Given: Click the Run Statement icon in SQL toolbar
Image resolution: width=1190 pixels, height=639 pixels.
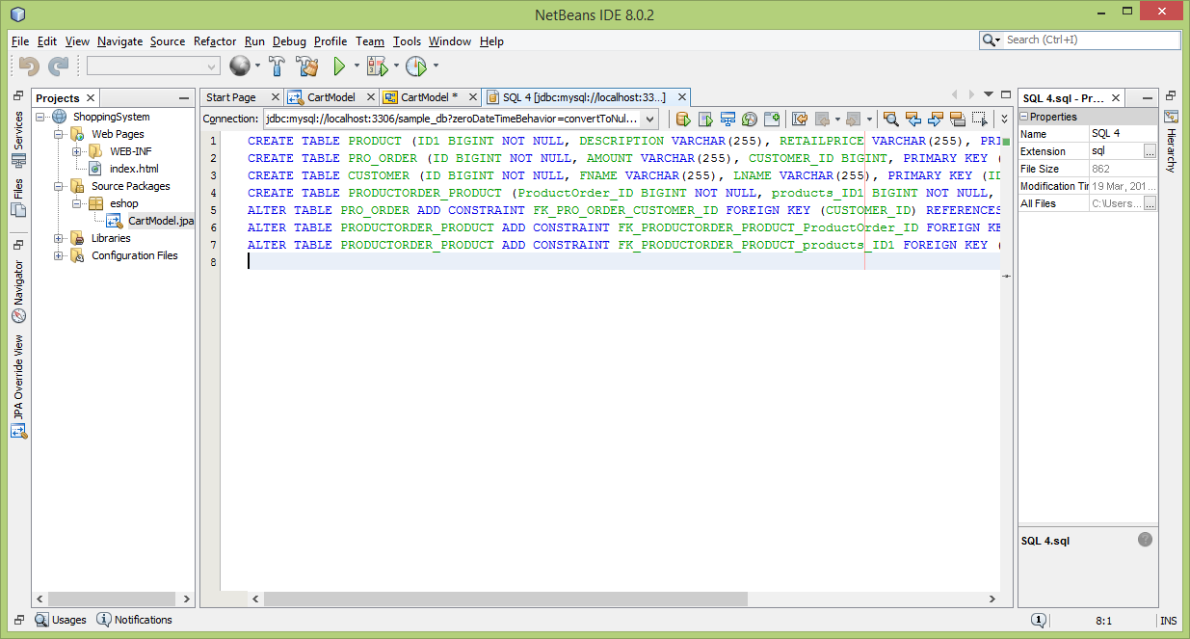Looking at the screenshot, I should [705, 119].
